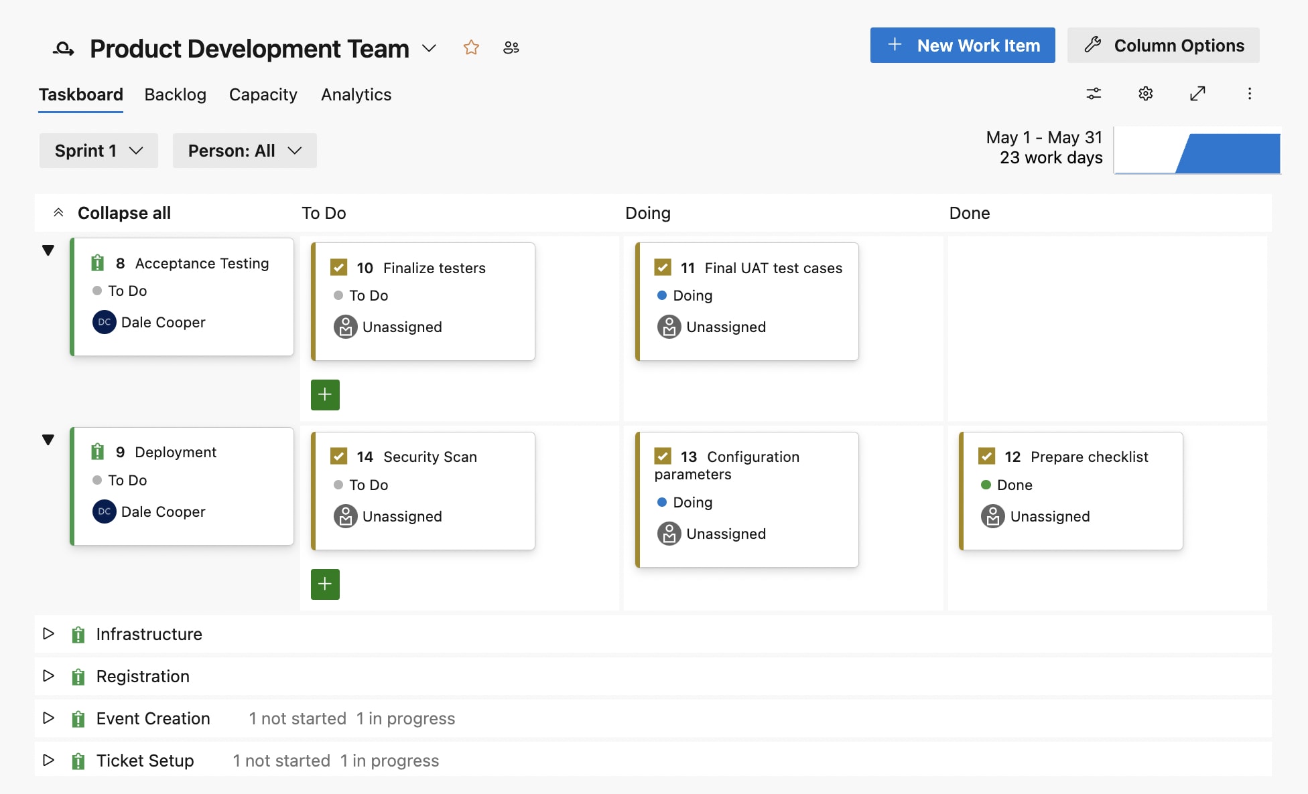Open Sprint 1 dropdown selector
Screen dimensions: 1308x794
coord(98,150)
